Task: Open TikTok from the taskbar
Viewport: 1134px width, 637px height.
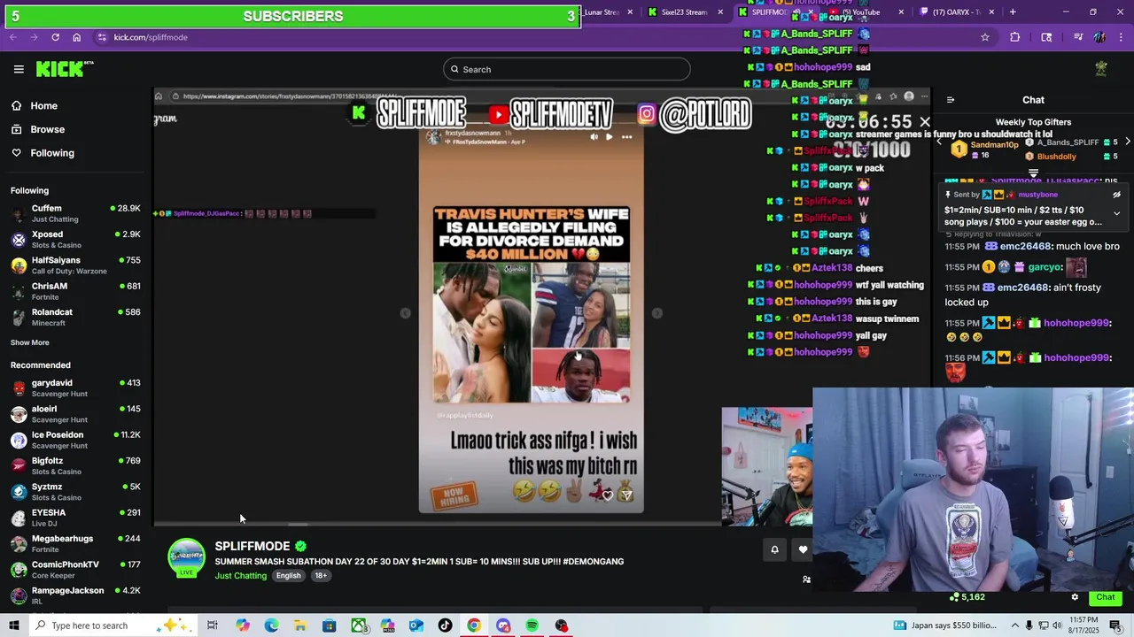Action: 445,625
